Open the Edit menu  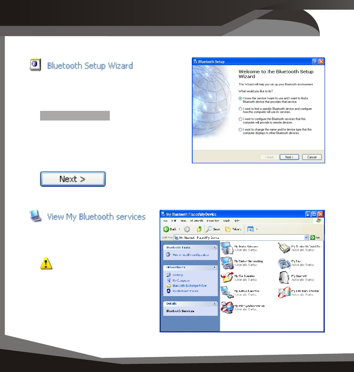174,221
